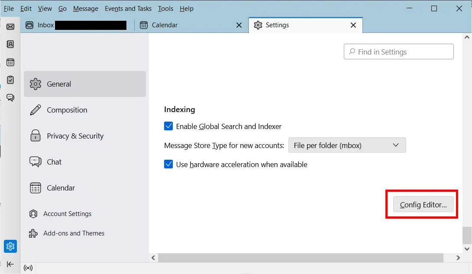
Task: Switch to the Calendar tab
Action: [186, 25]
